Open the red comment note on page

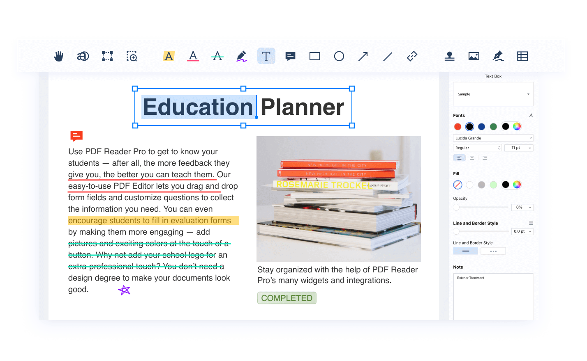point(76,136)
